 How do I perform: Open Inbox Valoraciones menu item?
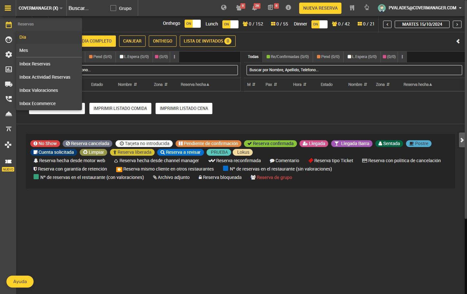pyautogui.click(x=49, y=90)
